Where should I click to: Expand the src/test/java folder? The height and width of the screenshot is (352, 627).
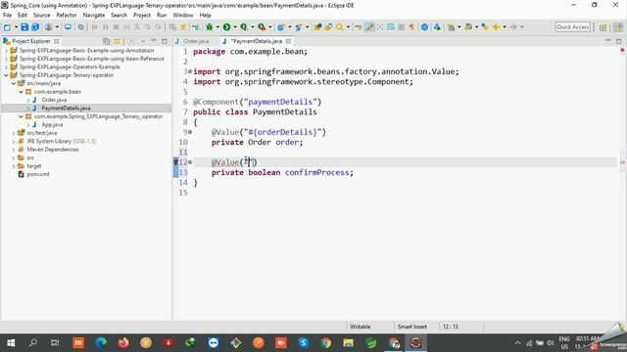click(14, 133)
